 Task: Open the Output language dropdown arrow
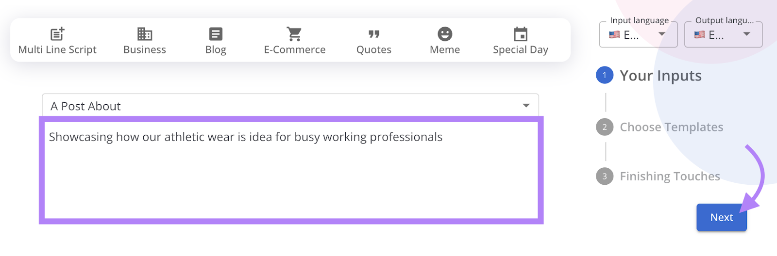click(x=747, y=34)
